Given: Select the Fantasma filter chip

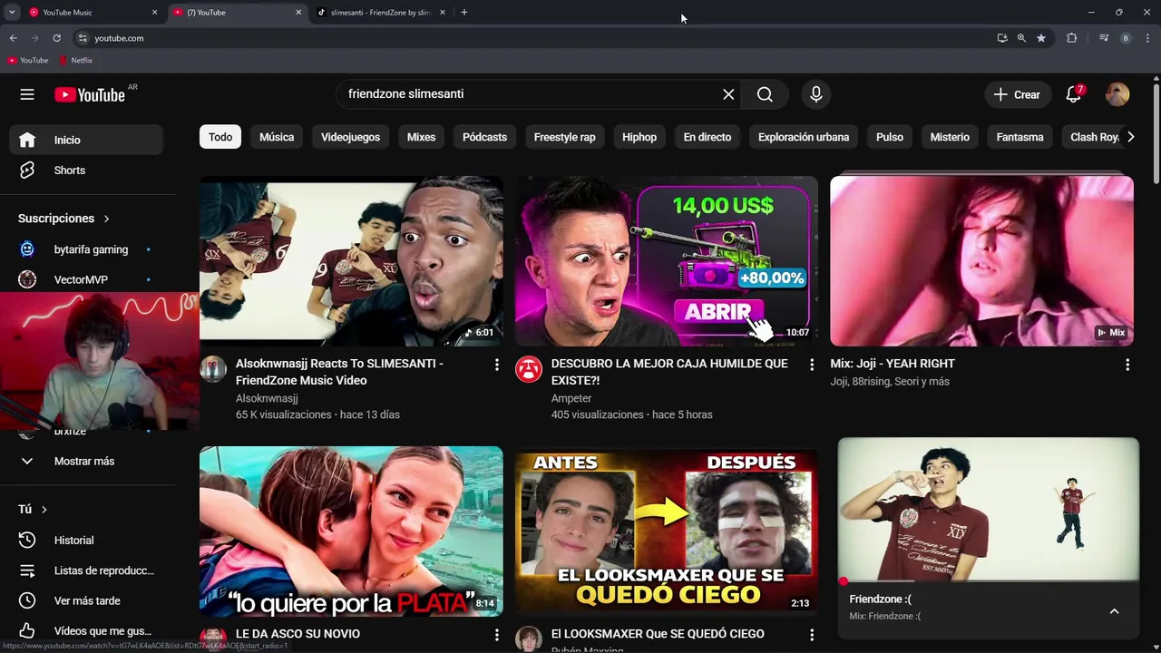Looking at the screenshot, I should [x=1020, y=137].
